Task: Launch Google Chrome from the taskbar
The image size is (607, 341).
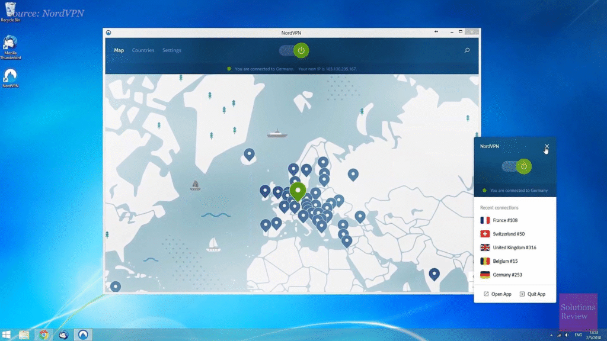Action: tap(43, 334)
